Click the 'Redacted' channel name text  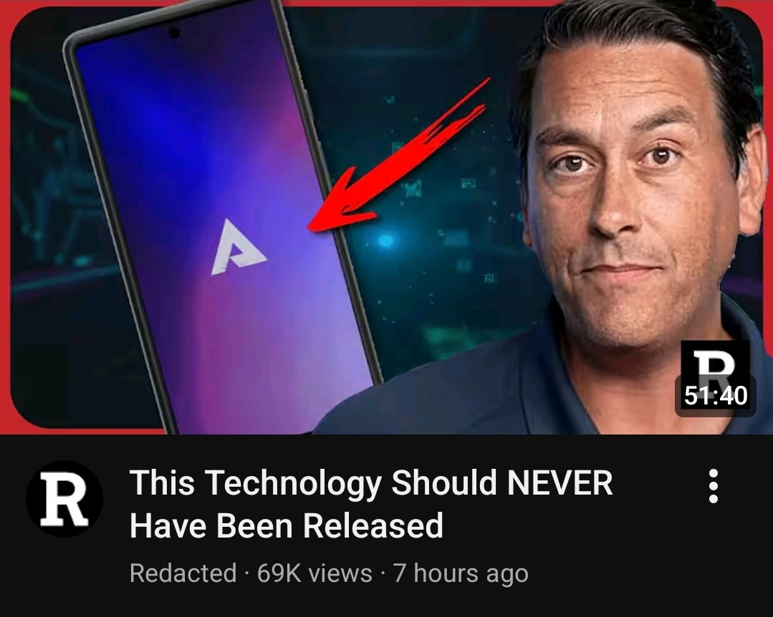[183, 573]
